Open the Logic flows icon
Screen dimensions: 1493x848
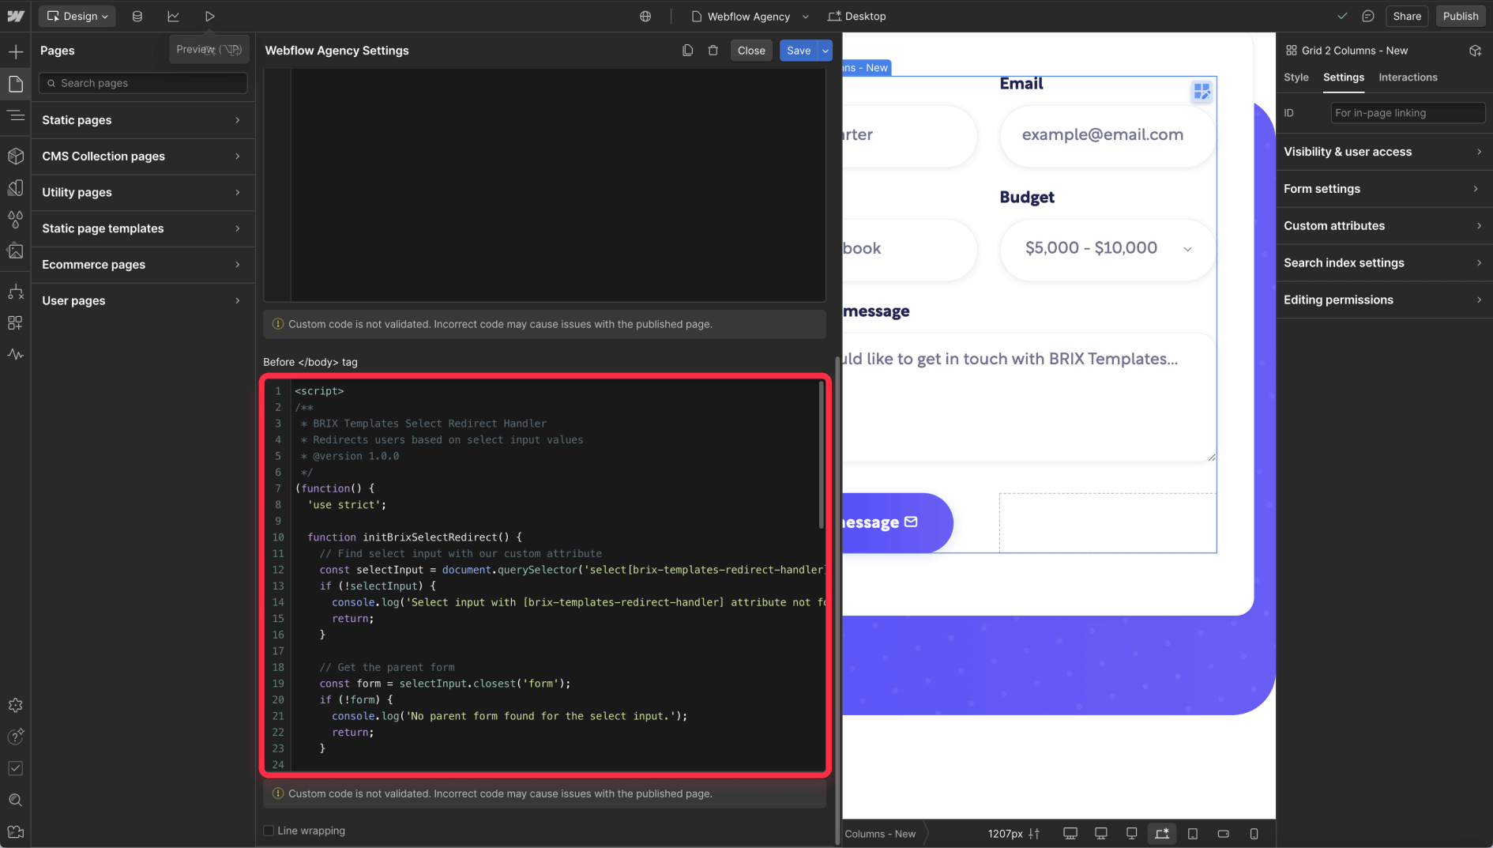[x=16, y=292]
